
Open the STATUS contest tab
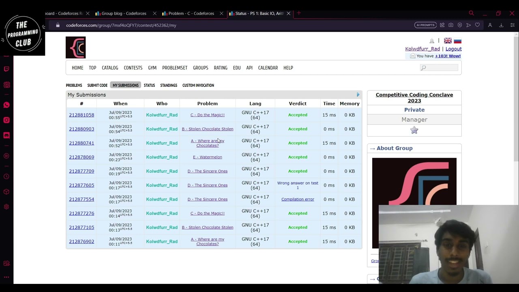coord(149,85)
